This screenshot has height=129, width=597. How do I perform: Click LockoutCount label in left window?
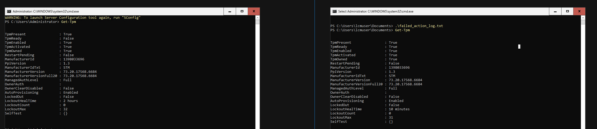click(17, 105)
